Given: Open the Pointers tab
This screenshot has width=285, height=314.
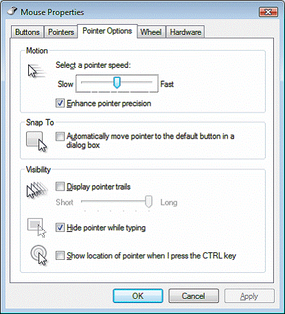Looking at the screenshot, I should pos(61,32).
